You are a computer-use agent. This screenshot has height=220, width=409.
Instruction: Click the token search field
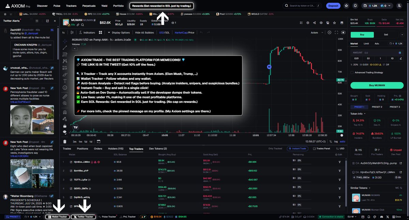(302, 6)
